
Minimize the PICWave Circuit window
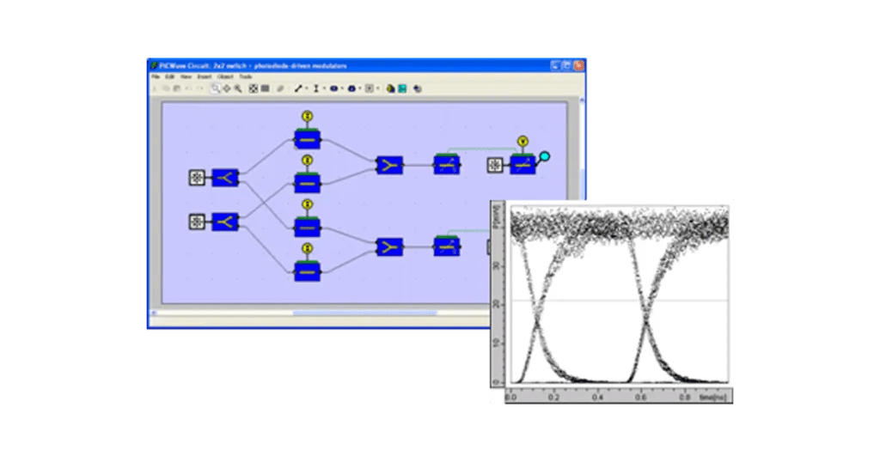point(556,65)
